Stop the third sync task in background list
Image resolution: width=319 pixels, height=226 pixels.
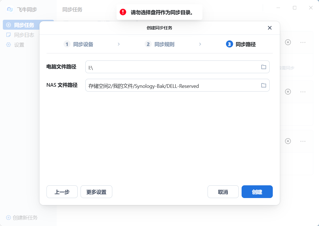click(288, 141)
